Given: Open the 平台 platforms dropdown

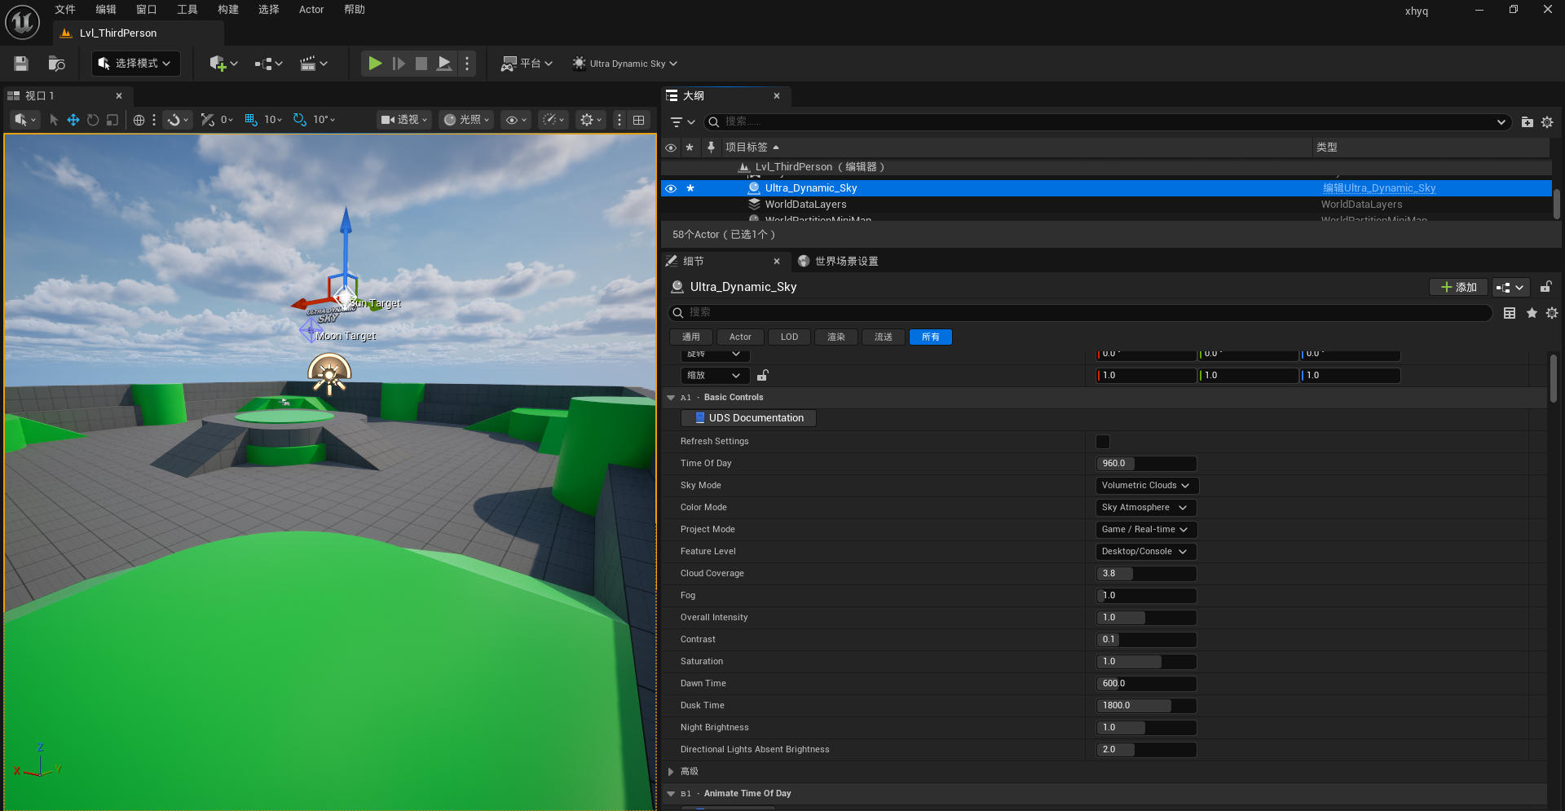Looking at the screenshot, I should pyautogui.click(x=527, y=64).
